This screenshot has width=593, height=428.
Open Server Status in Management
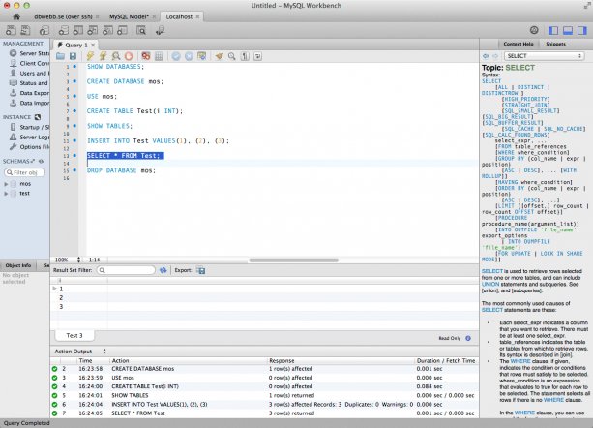point(30,53)
